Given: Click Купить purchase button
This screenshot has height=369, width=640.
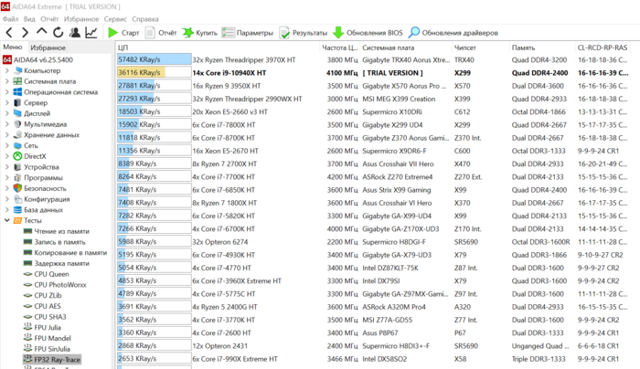Looking at the screenshot, I should click(x=199, y=33).
